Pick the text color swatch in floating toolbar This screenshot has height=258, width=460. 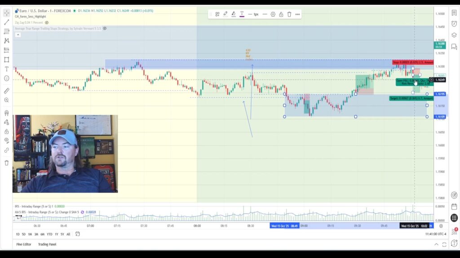click(x=242, y=14)
